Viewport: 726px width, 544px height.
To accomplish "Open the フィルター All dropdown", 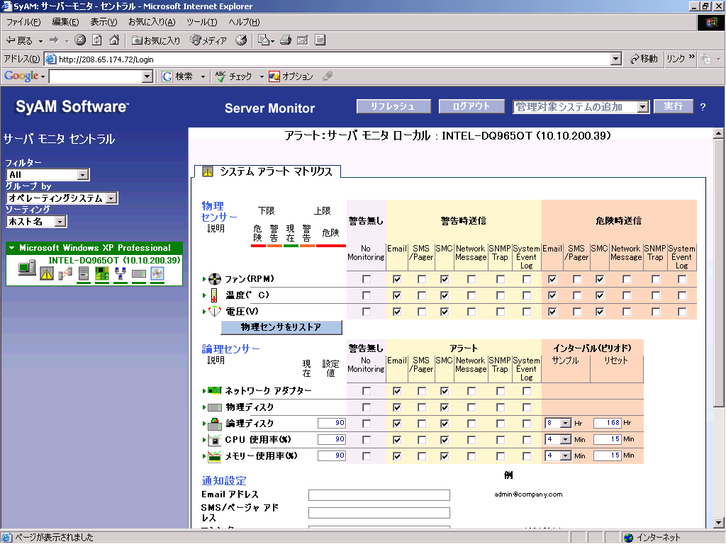I will [x=83, y=175].
